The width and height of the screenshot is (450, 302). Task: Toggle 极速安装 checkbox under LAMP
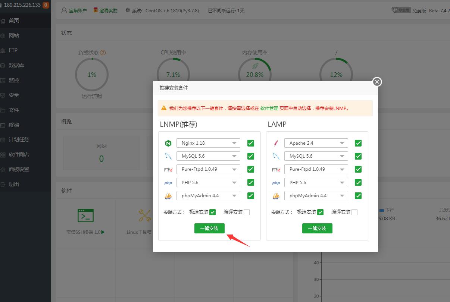pyautogui.click(x=320, y=212)
